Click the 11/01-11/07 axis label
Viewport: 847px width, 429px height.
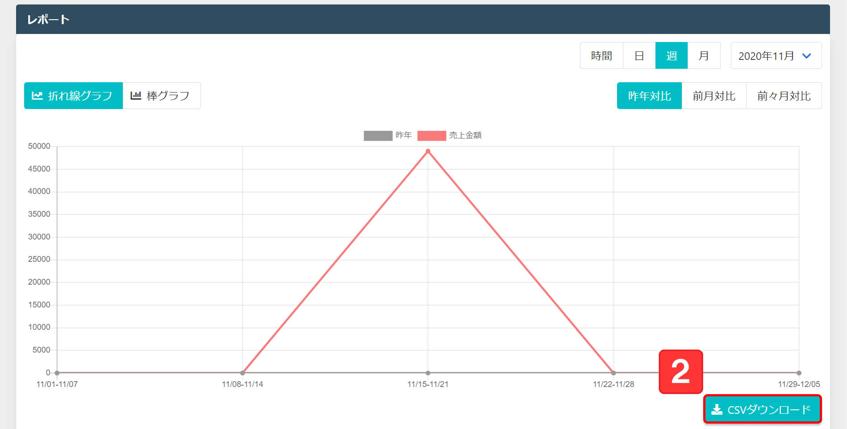click(x=57, y=384)
